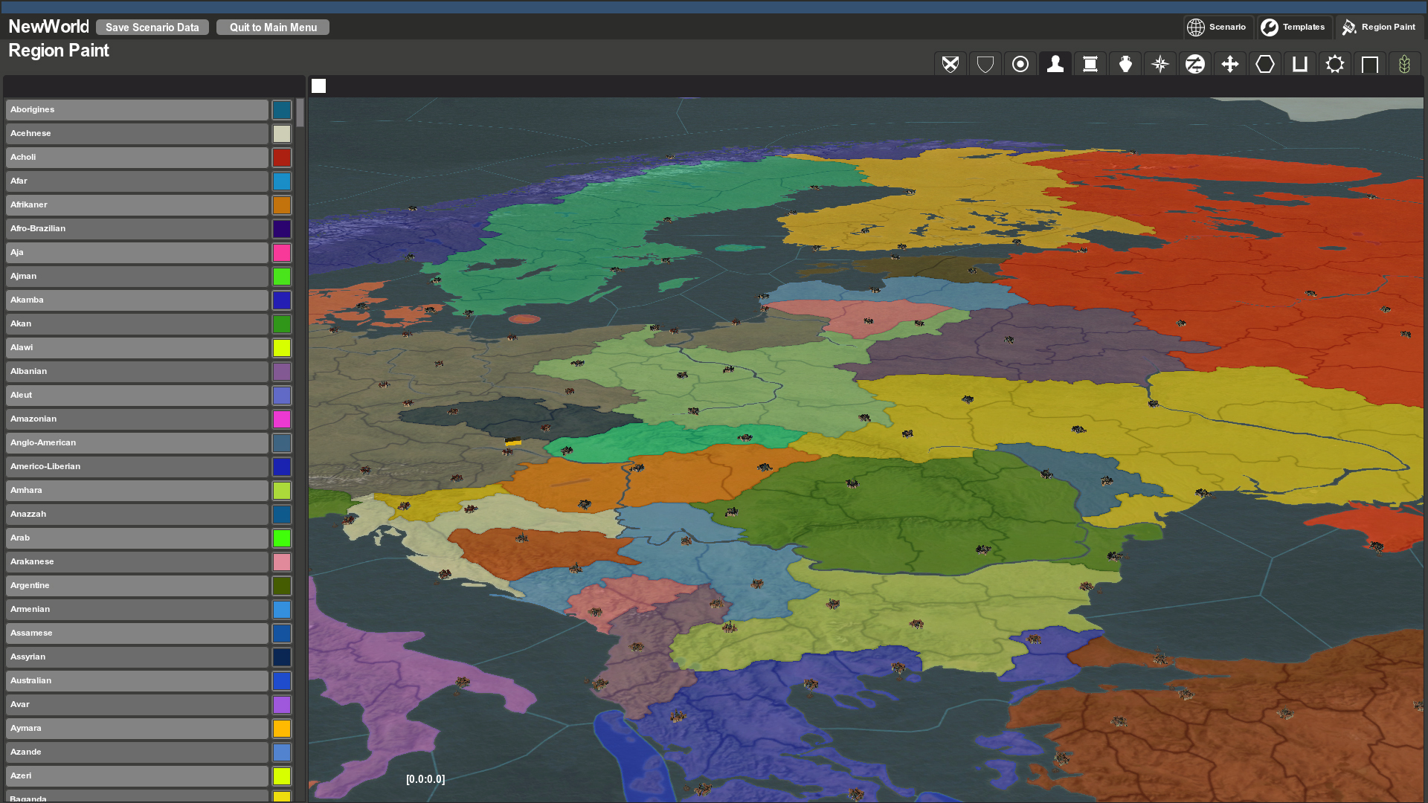The width and height of the screenshot is (1428, 803).
Task: Select the sun-shaped icon
Action: pos(1335,65)
